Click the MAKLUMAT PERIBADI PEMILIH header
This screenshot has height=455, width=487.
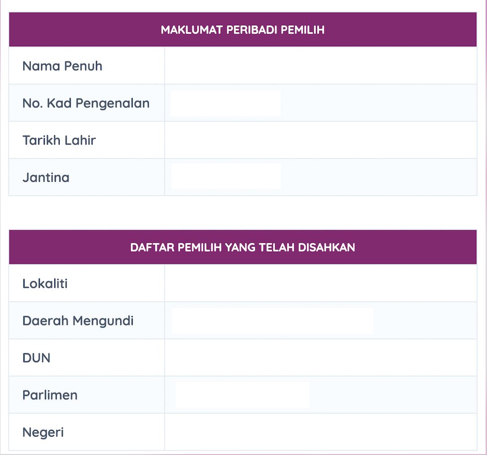243,30
